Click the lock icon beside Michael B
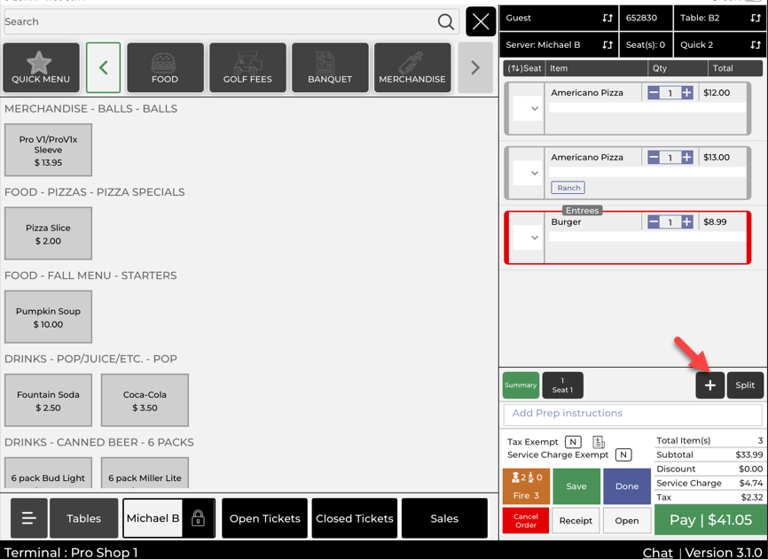Viewport: 768px width, 559px height. (198, 519)
